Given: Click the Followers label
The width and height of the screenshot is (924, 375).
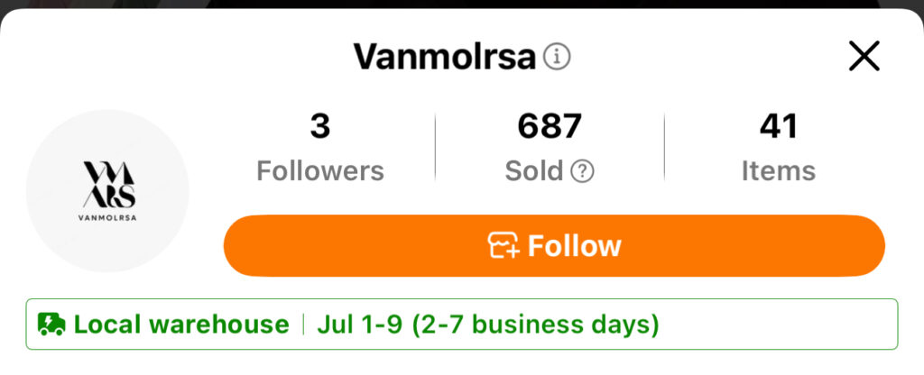Looking at the screenshot, I should [x=320, y=170].
